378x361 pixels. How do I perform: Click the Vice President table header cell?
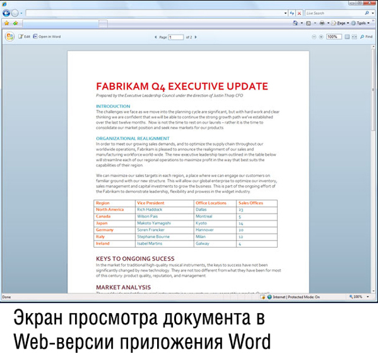(164, 203)
